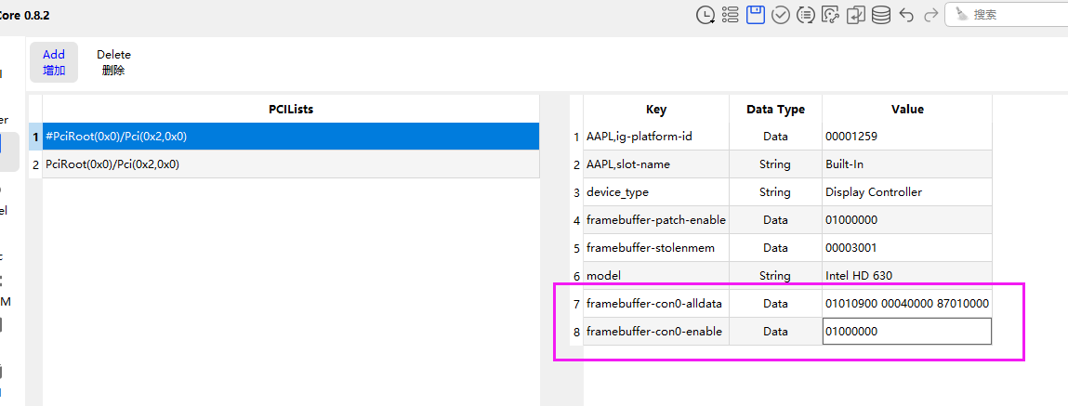Click the circular-arrows list icon
This screenshot has height=406, width=1068.
pyautogui.click(x=806, y=14)
